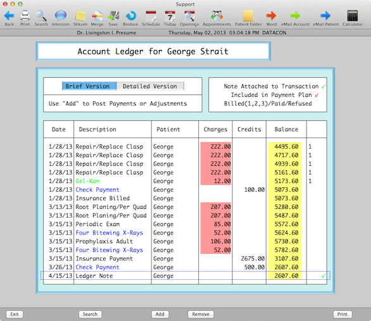This screenshot has height=321, width=371.
Task: Click the eMail Account green arrow
Action: click(295, 16)
